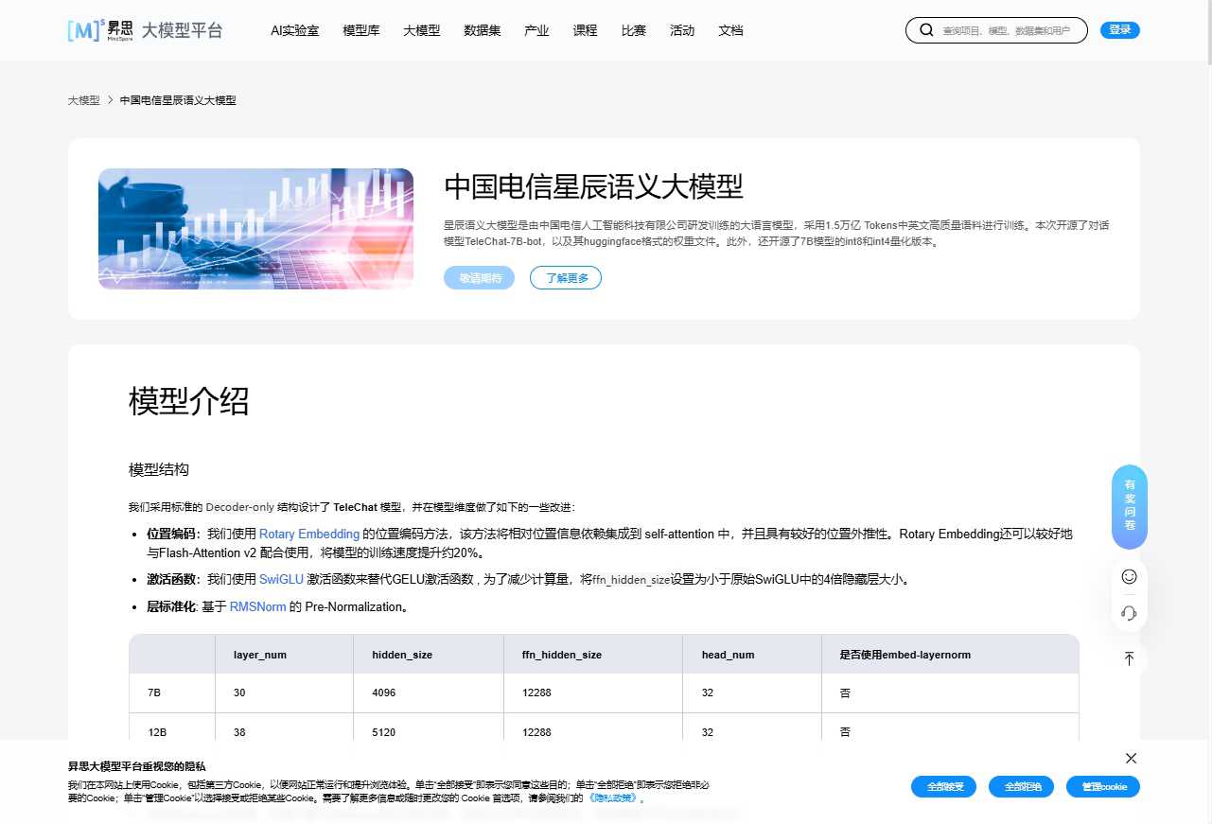Image resolution: width=1212 pixels, height=824 pixels.
Task: Open the 模型库 menu
Action: pos(361,30)
